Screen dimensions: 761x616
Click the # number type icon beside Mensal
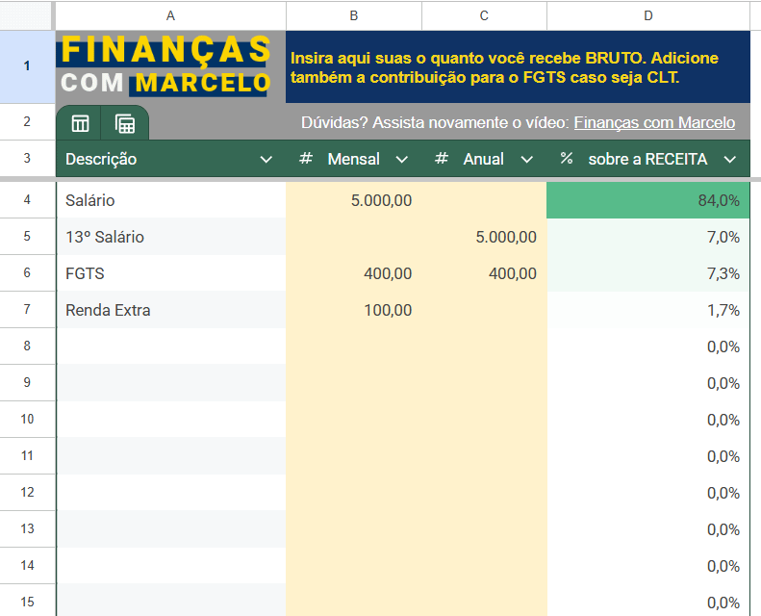[x=306, y=158]
